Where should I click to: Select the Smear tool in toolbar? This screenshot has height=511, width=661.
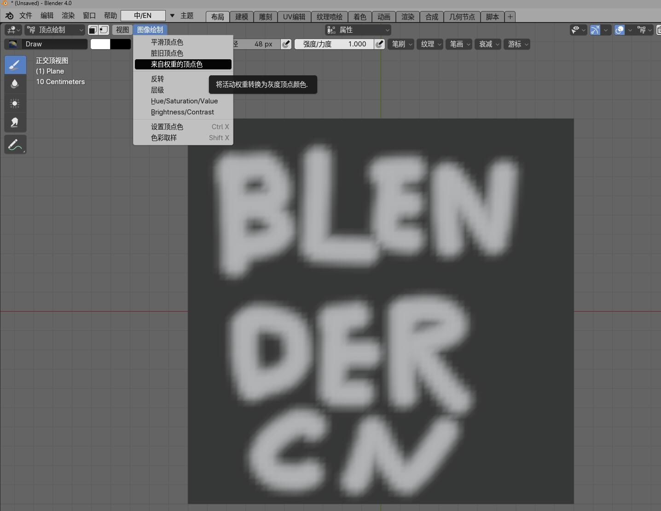tap(15, 123)
